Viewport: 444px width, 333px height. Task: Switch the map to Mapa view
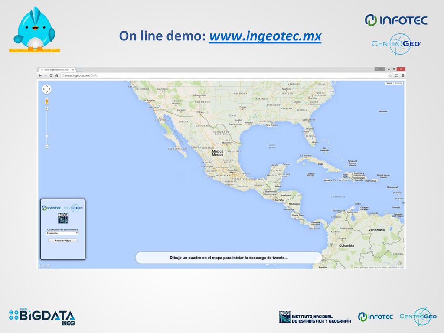[x=389, y=83]
